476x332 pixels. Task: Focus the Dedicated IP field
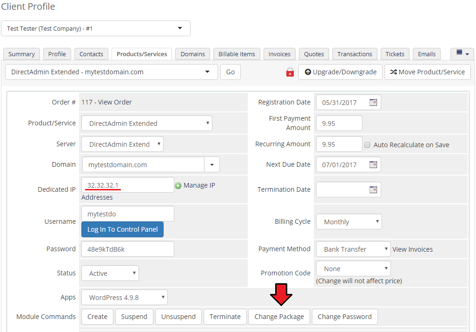128,185
